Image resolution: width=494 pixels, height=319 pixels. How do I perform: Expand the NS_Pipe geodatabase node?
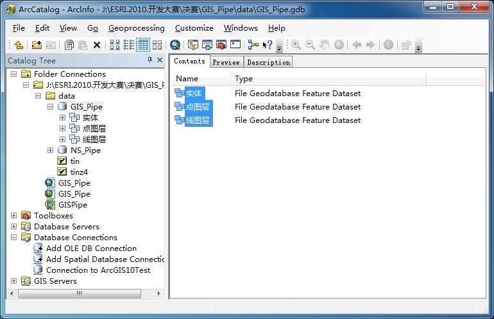(x=51, y=151)
